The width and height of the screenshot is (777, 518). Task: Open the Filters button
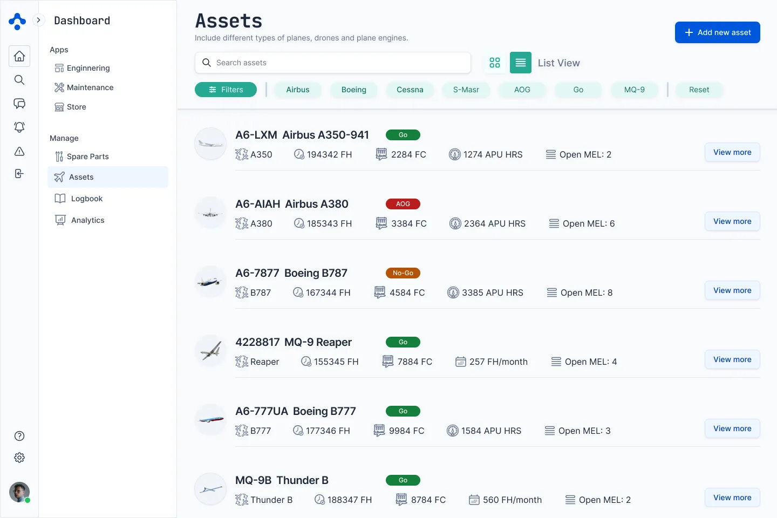[x=226, y=90]
